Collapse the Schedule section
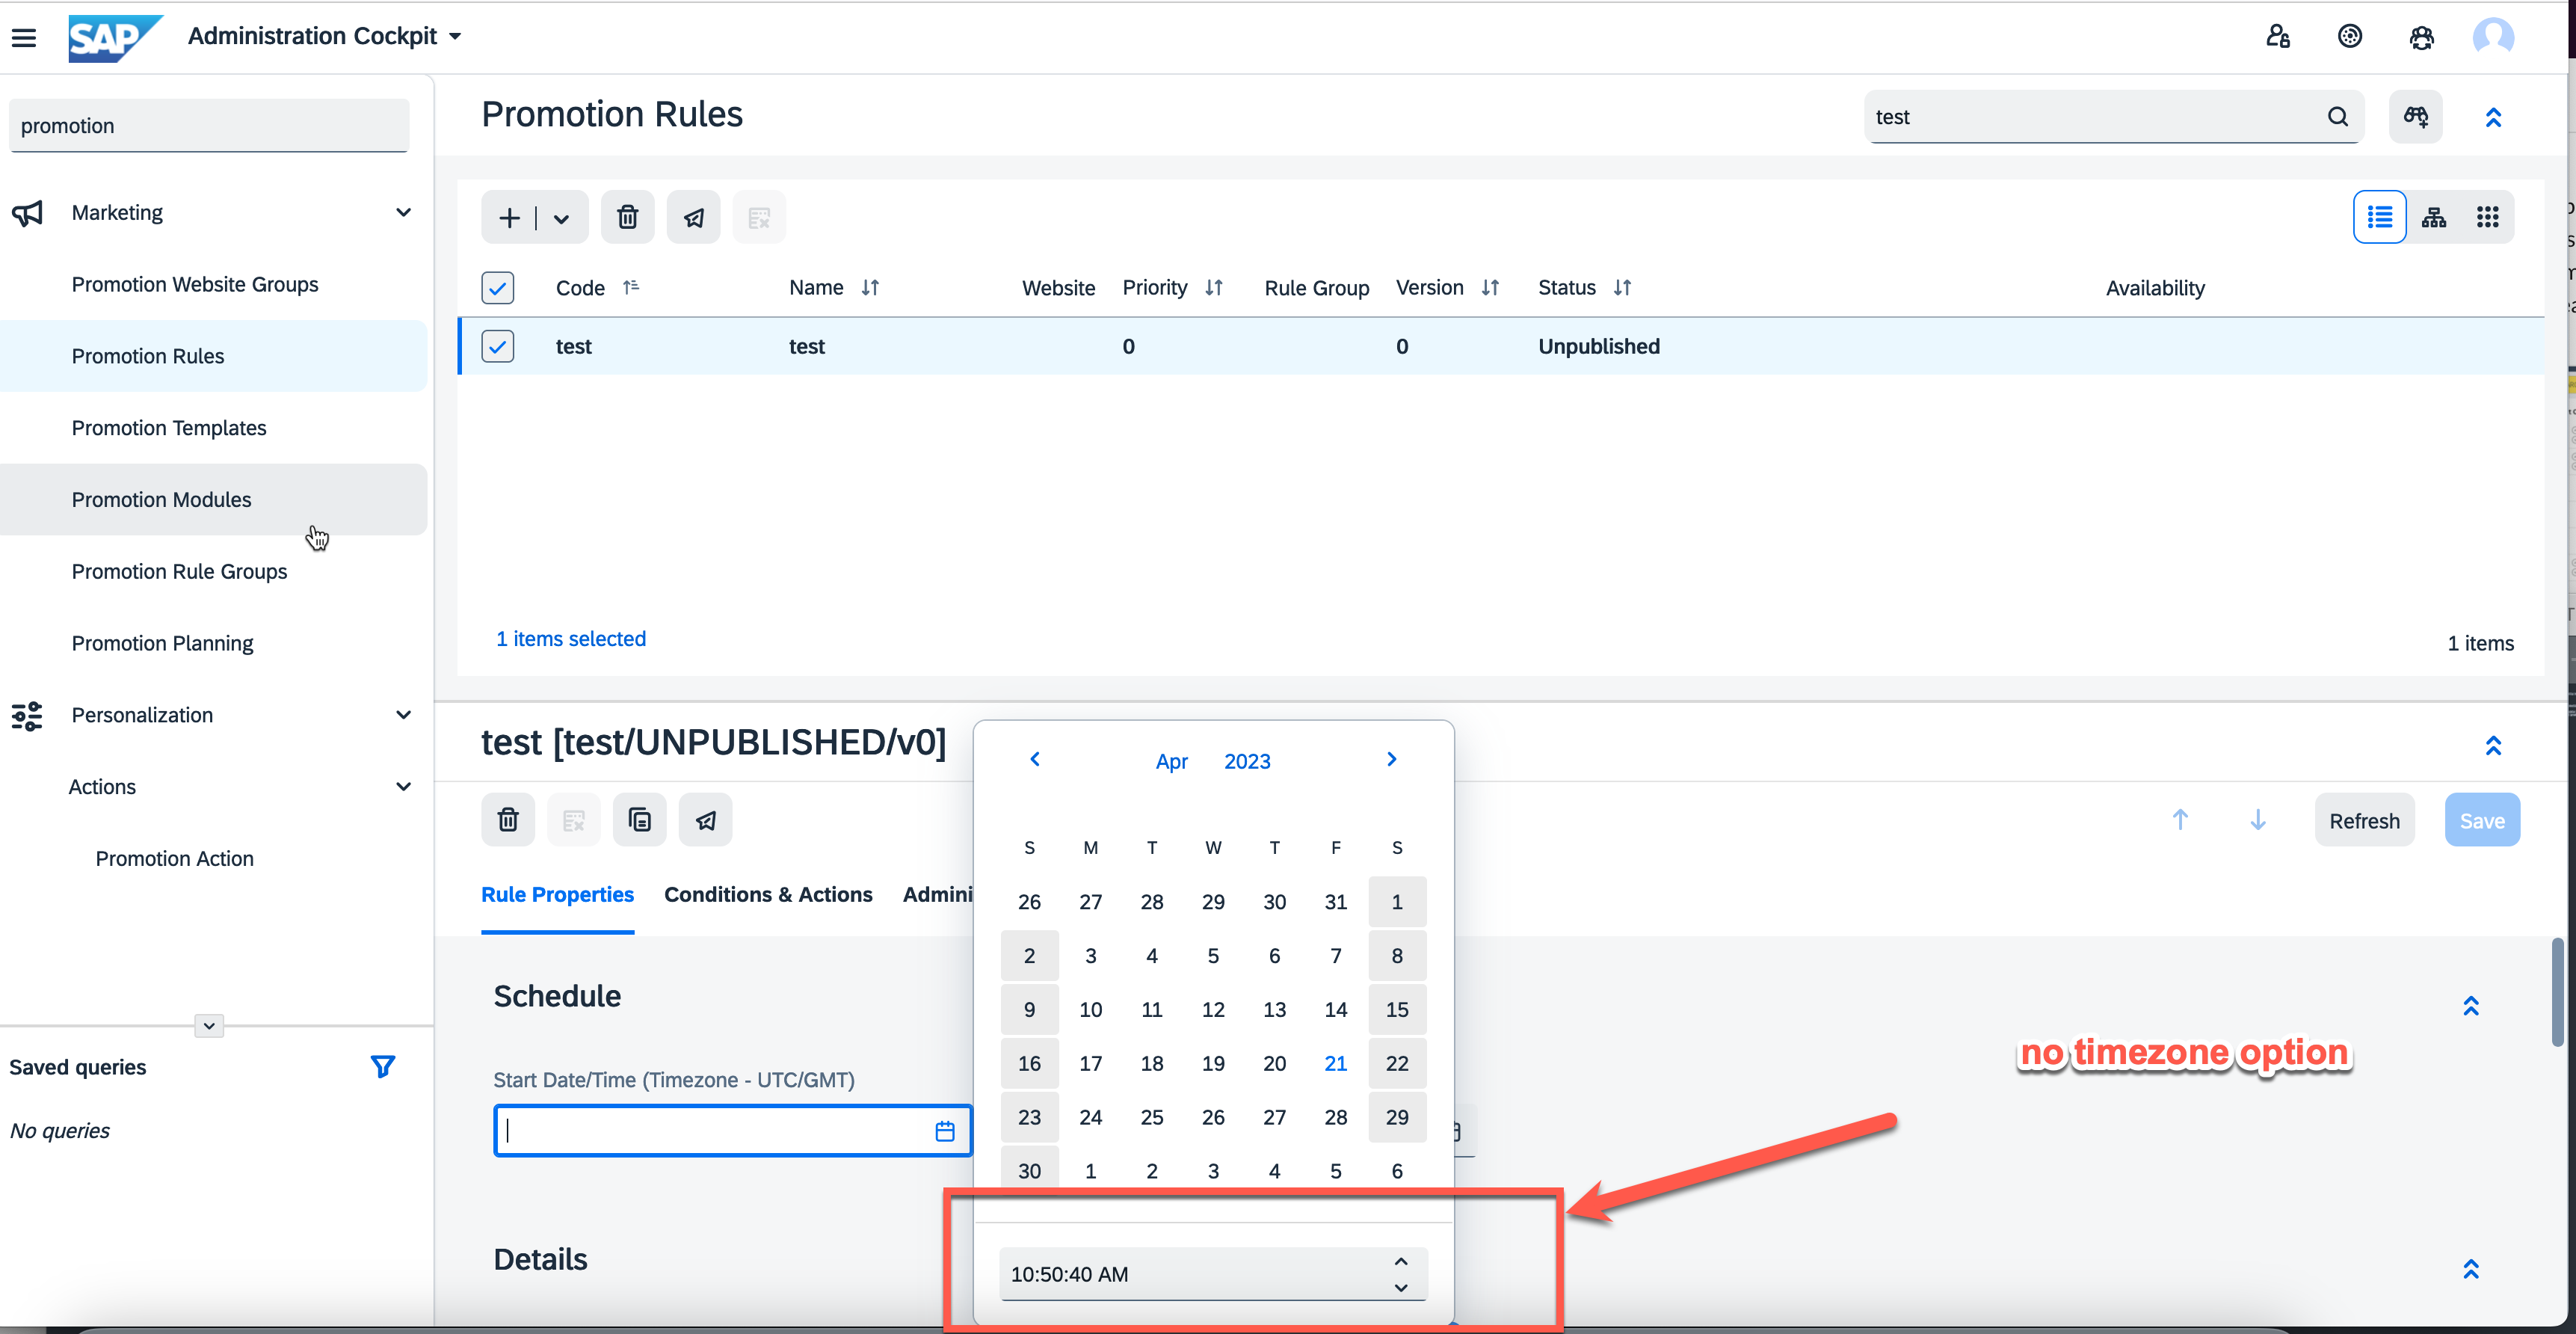The image size is (2576, 1334). coord(2470,1007)
